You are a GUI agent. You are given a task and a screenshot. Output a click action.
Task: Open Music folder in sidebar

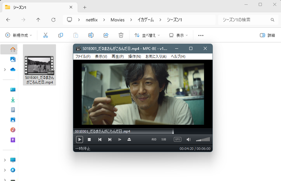(13, 130)
